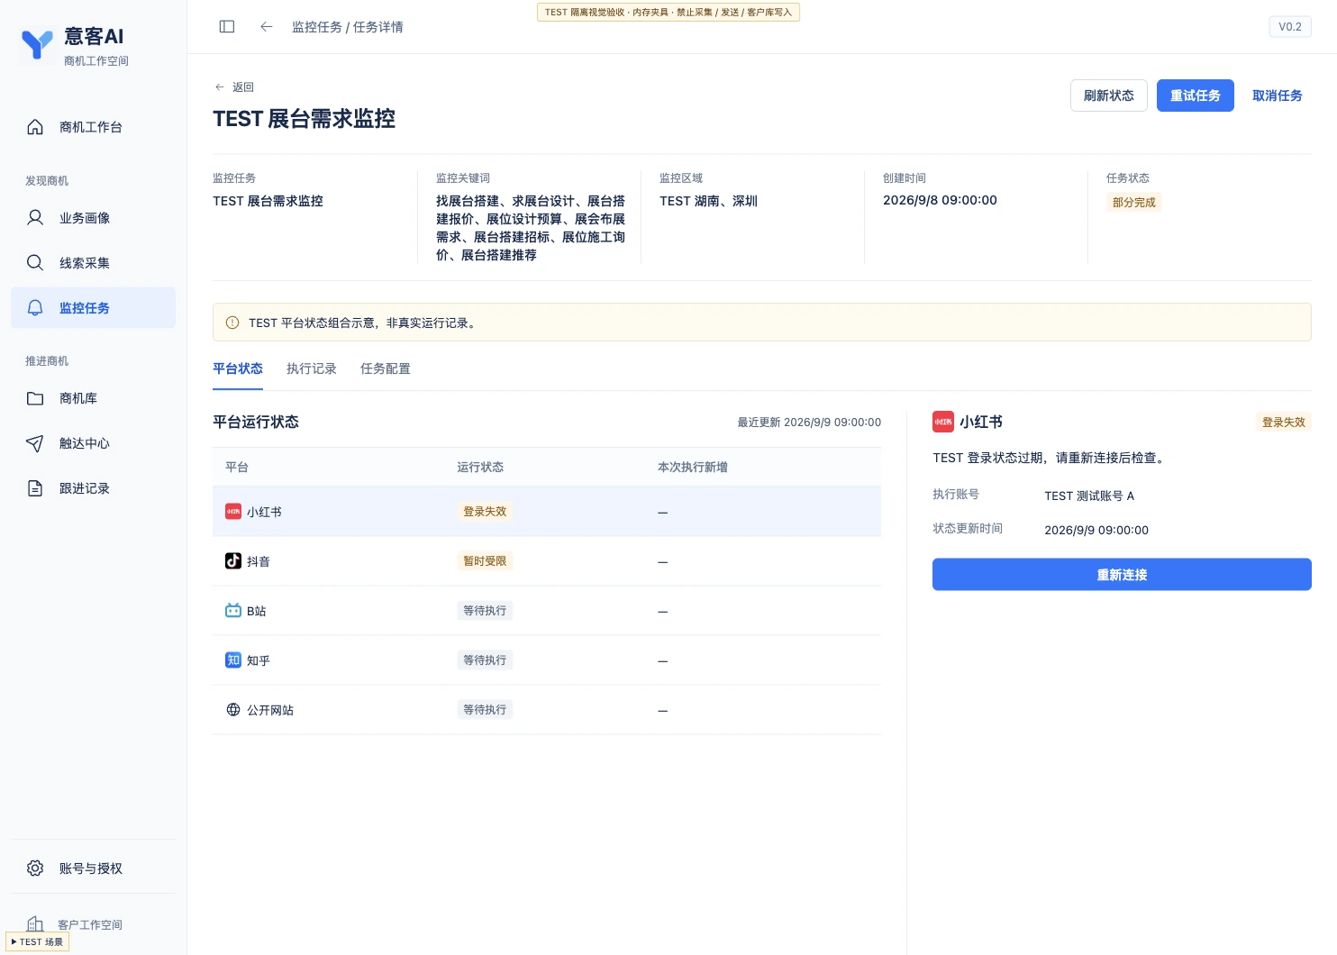The image size is (1337, 955).
Task: Open 线索采集 search icon
Action: [35, 263]
